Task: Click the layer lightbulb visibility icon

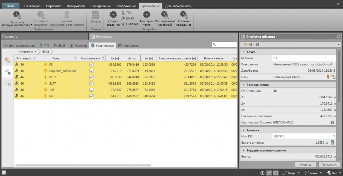Action: pyautogui.click(x=328, y=77)
